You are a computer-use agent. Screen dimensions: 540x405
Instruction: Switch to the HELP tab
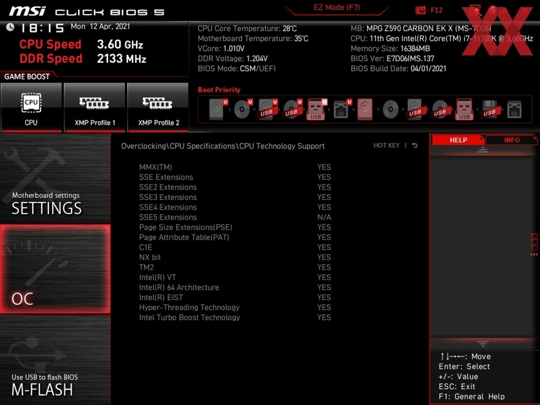coord(458,140)
